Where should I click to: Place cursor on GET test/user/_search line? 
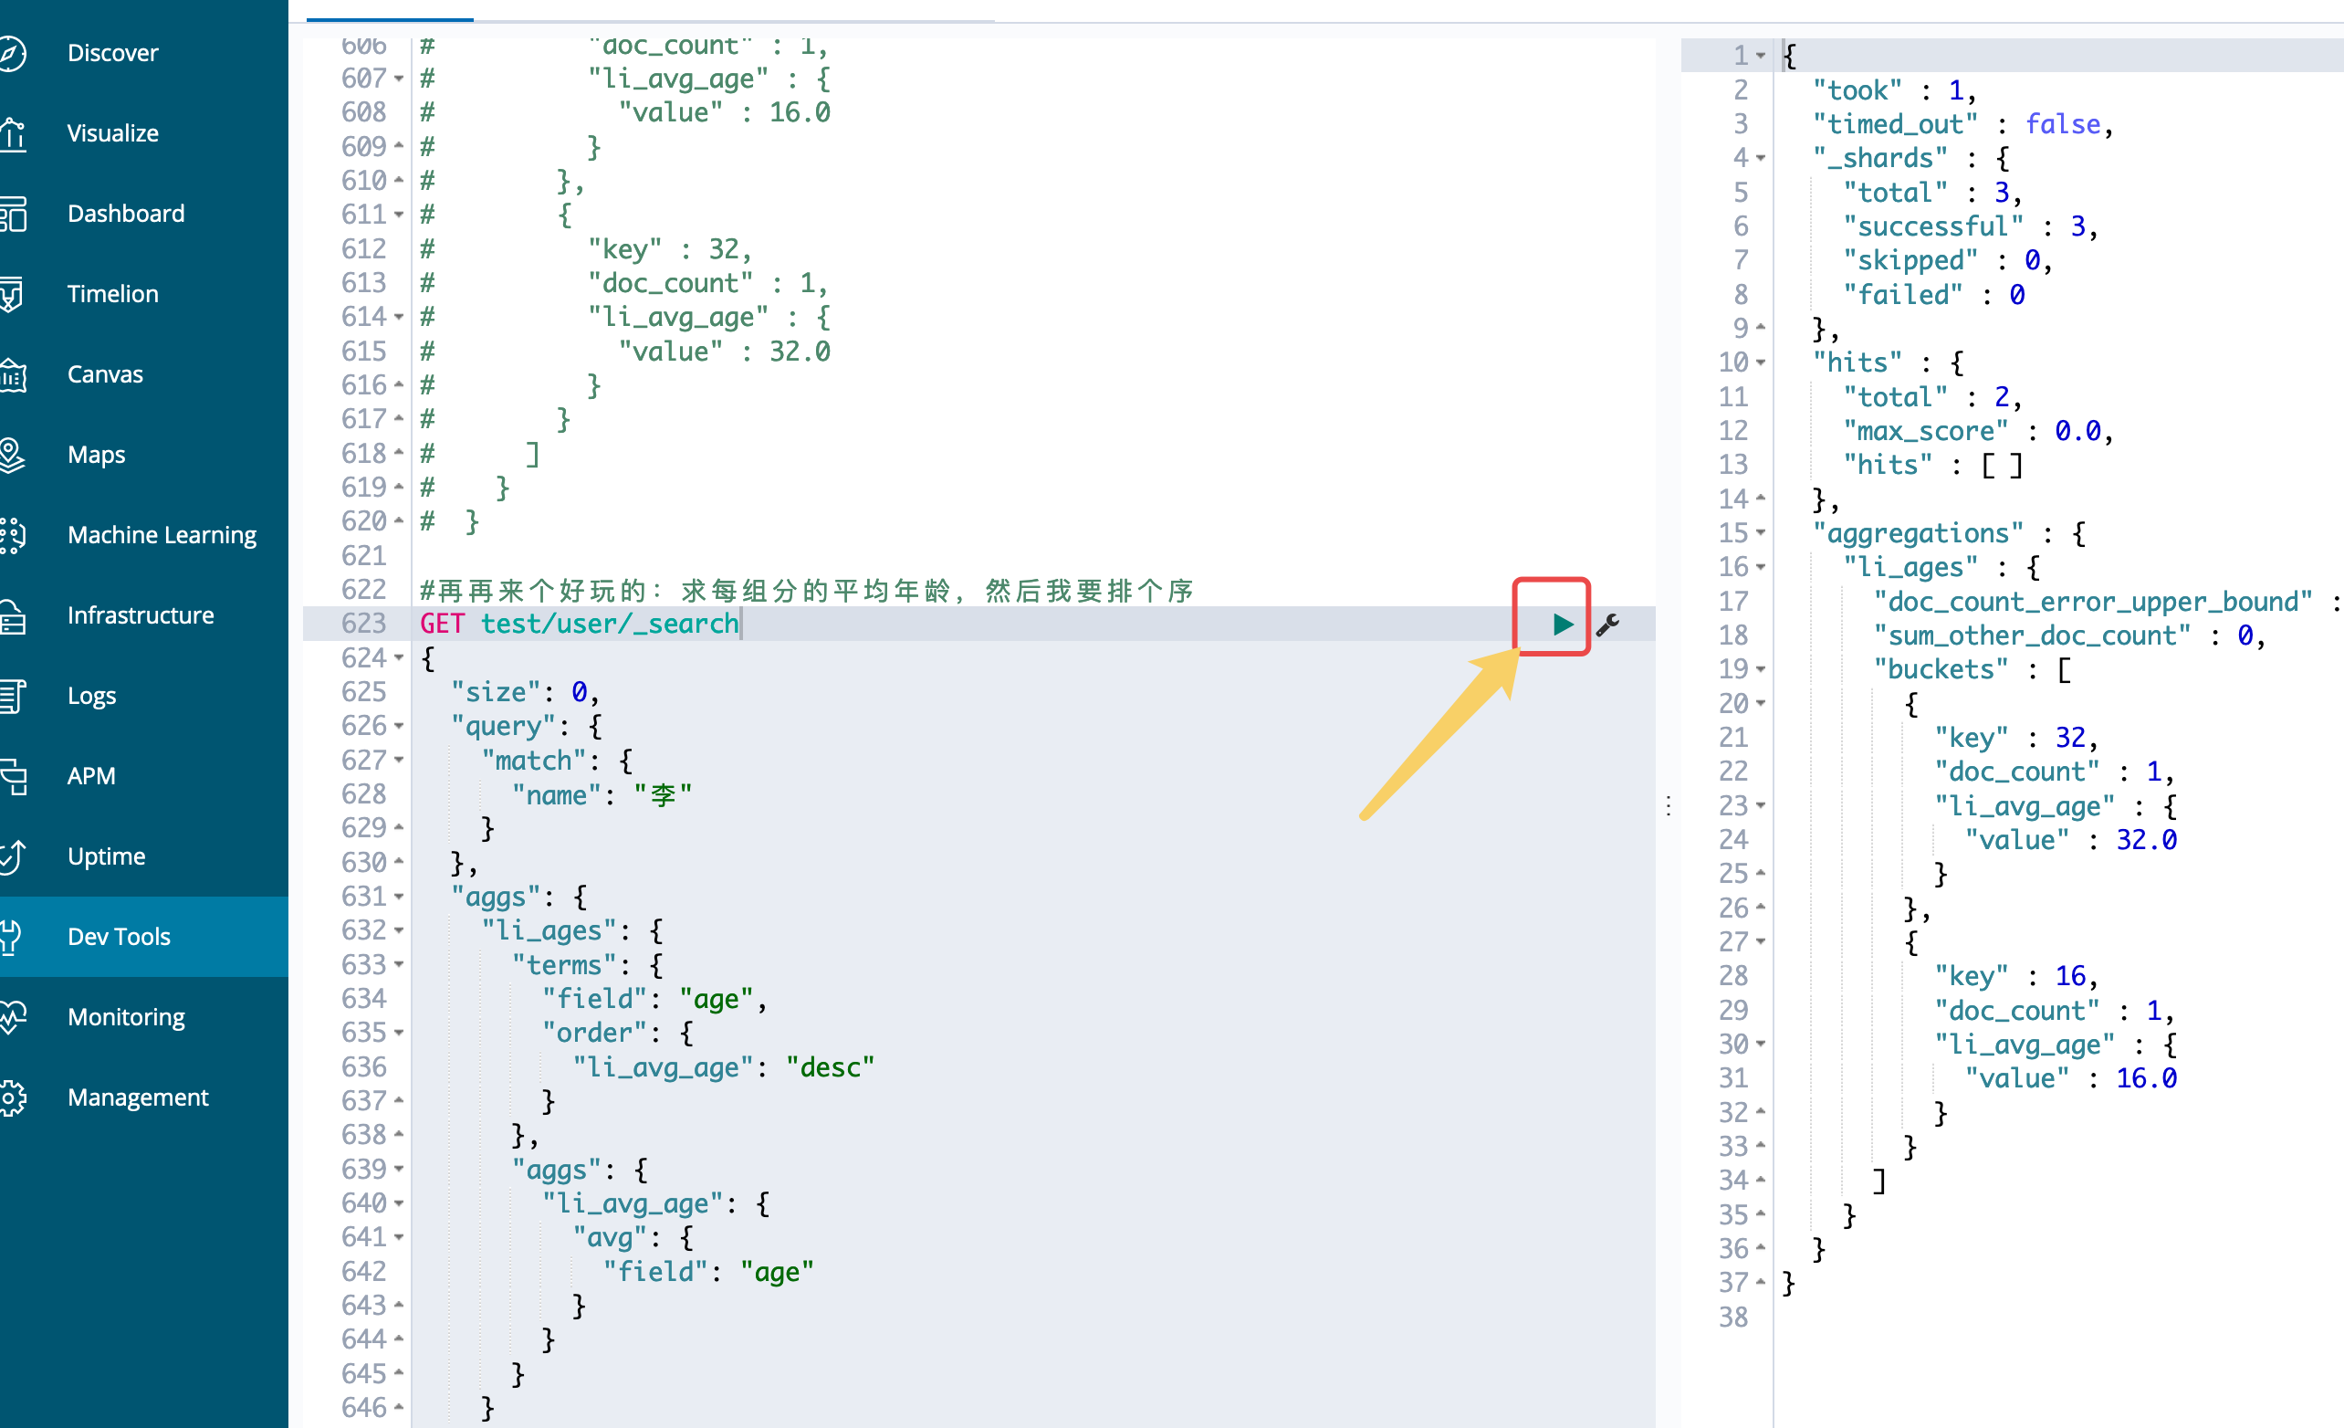[x=609, y=625]
